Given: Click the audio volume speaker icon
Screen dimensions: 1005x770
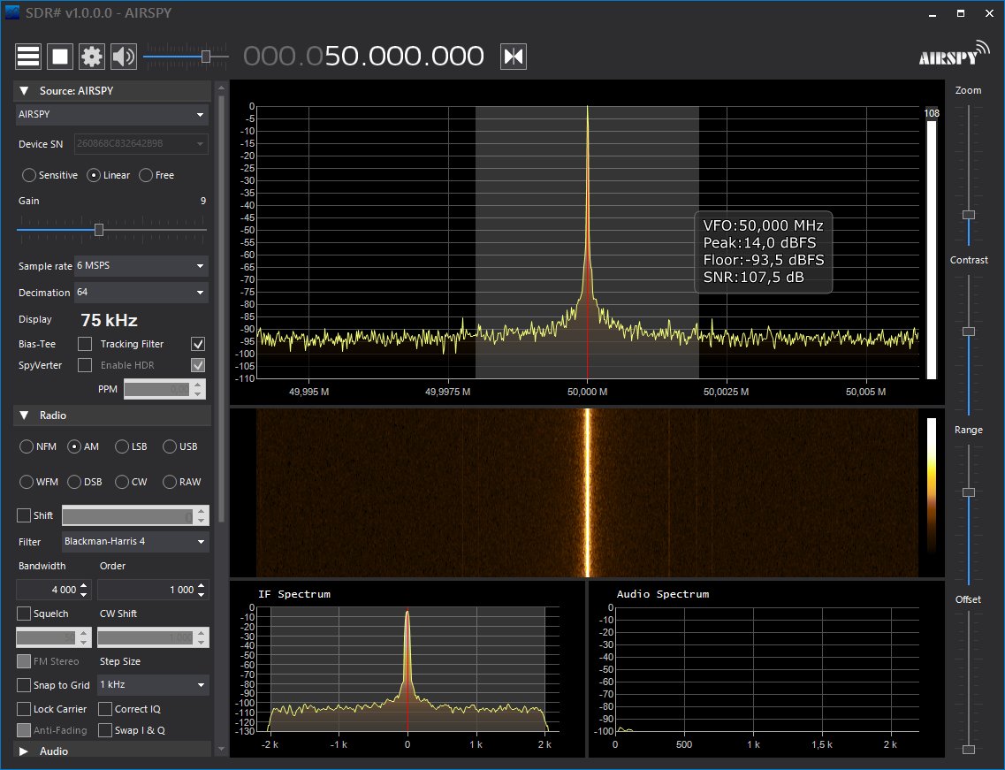Looking at the screenshot, I should coord(123,56).
